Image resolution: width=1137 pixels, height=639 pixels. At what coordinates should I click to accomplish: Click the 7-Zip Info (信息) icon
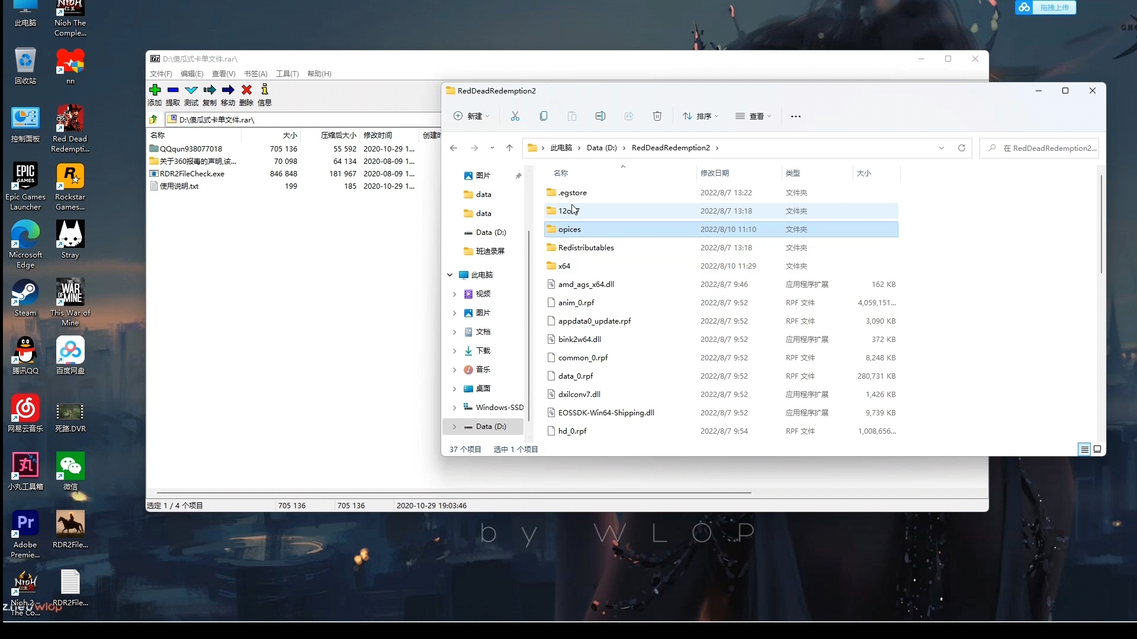pos(265,90)
